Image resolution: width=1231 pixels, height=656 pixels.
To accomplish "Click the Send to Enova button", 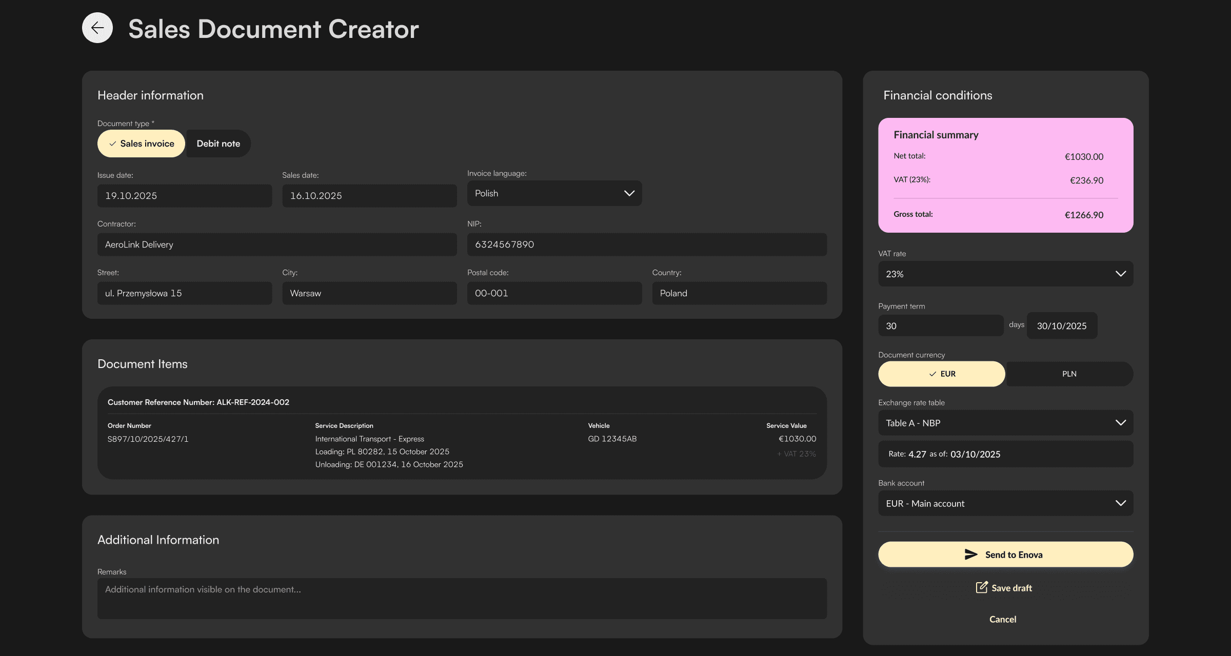I will point(1005,554).
